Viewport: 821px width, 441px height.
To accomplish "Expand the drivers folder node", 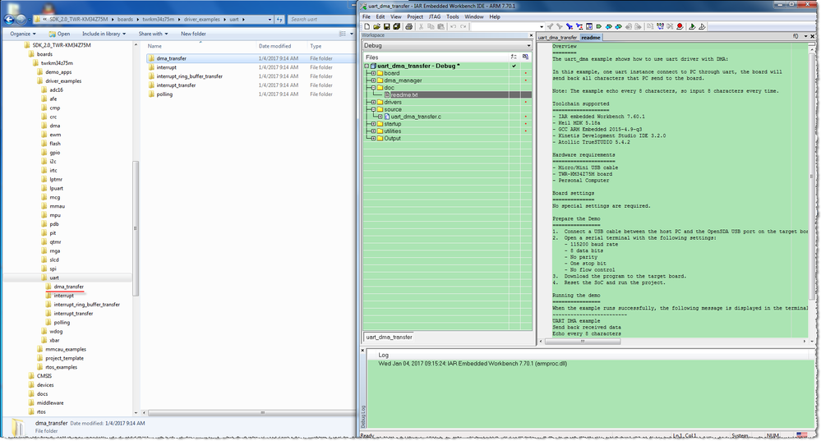I will (373, 102).
